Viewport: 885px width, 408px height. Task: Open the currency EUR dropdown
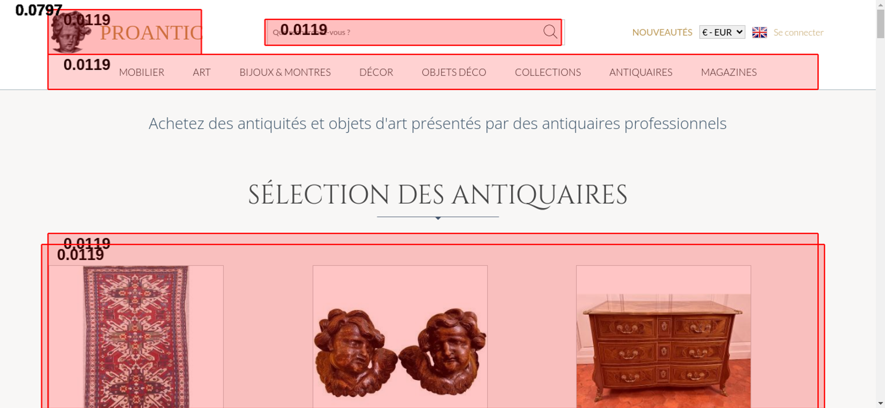(722, 32)
